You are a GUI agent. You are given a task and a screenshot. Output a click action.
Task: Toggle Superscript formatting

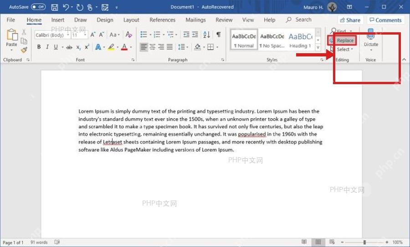click(x=87, y=47)
